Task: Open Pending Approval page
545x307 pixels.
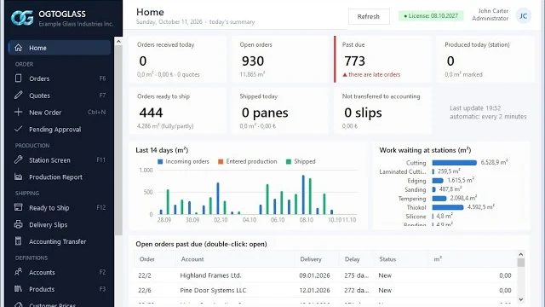Action: click(x=60, y=129)
